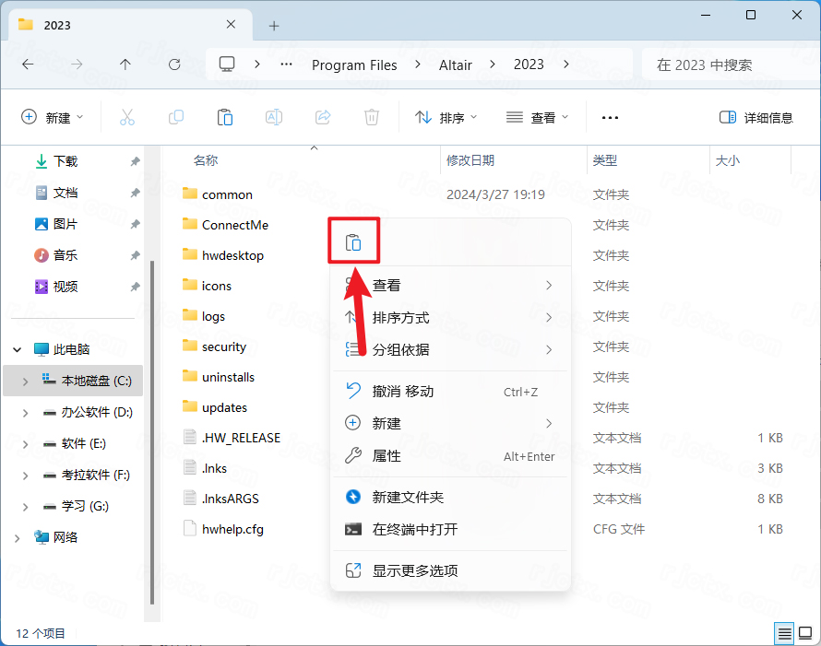This screenshot has width=821, height=646.
Task: Collapse the 此电脑 tree node
Action: point(18,350)
